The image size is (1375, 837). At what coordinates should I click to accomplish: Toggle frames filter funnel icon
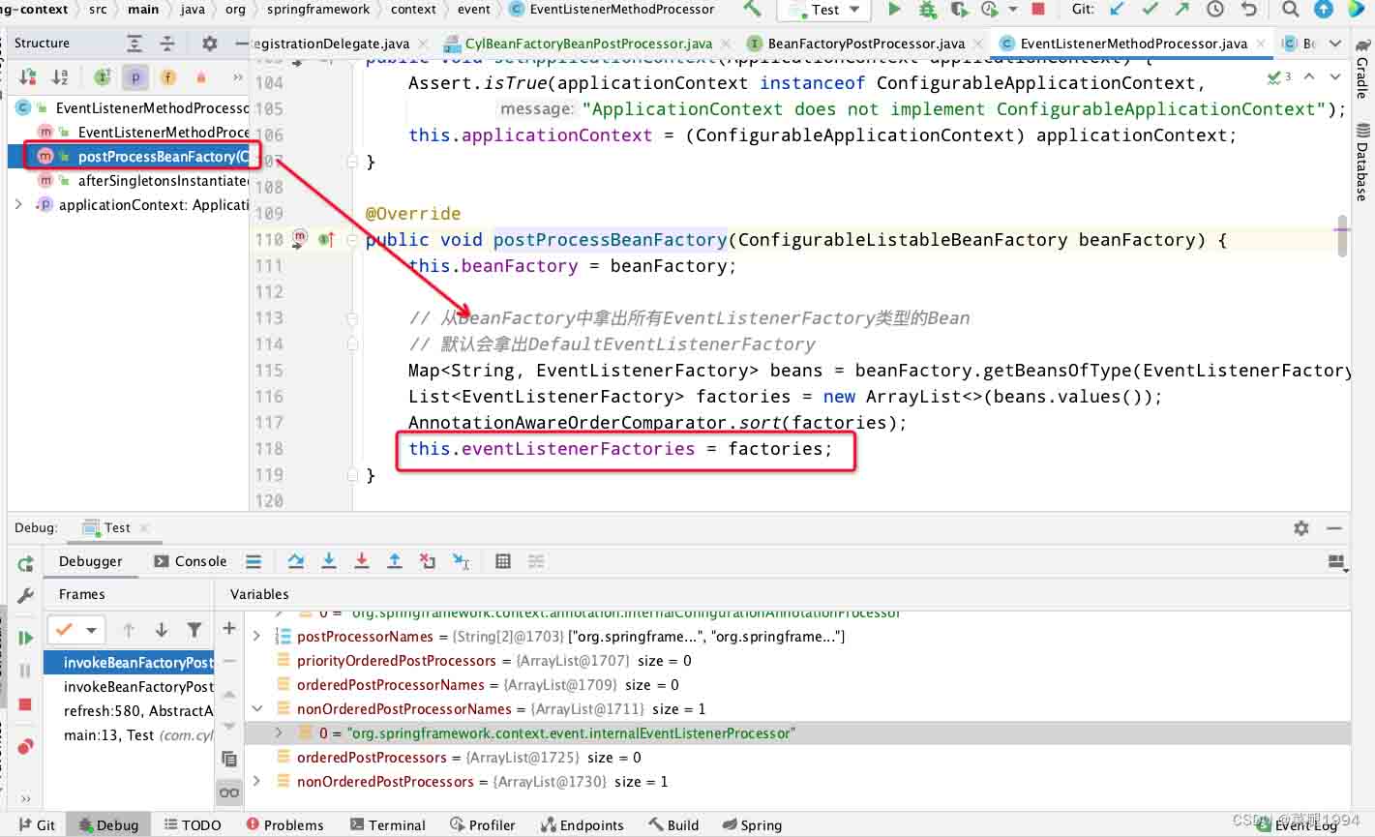(x=194, y=630)
